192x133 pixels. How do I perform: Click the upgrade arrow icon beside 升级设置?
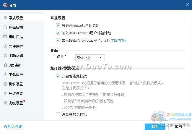pyautogui.click(x=5, y=93)
